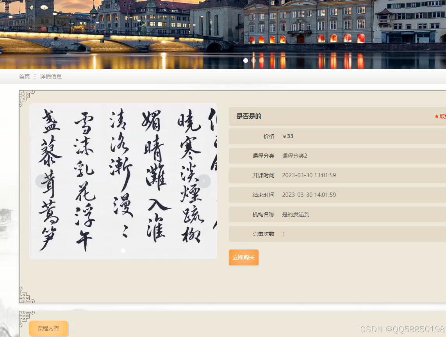Screen dimensions: 446x337
Task: Click the course title 是否是的
Action: 249,116
